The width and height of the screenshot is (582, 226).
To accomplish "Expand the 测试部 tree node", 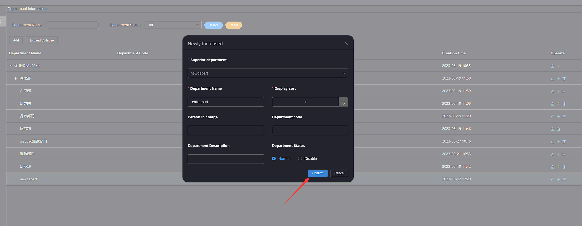I will click(x=16, y=78).
